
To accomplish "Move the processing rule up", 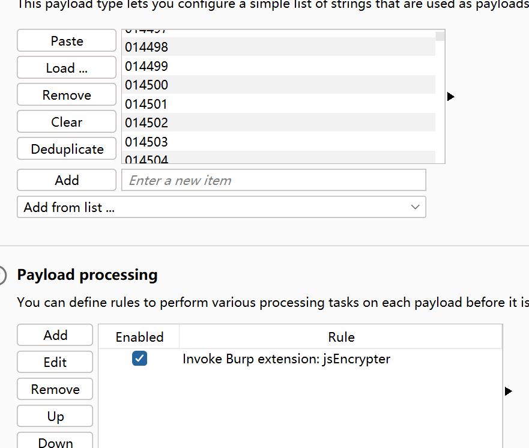I will [55, 416].
